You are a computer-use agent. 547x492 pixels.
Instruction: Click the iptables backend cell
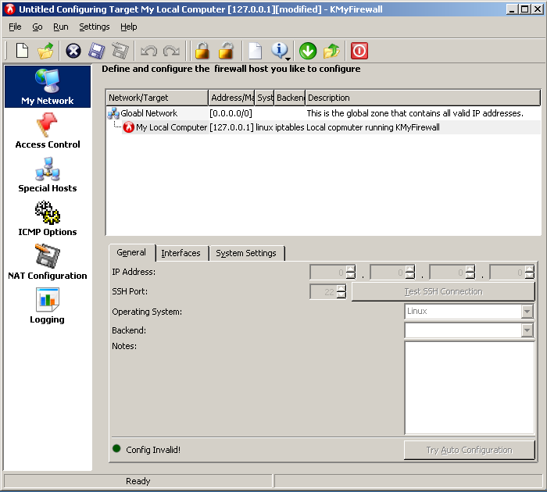tap(290, 127)
